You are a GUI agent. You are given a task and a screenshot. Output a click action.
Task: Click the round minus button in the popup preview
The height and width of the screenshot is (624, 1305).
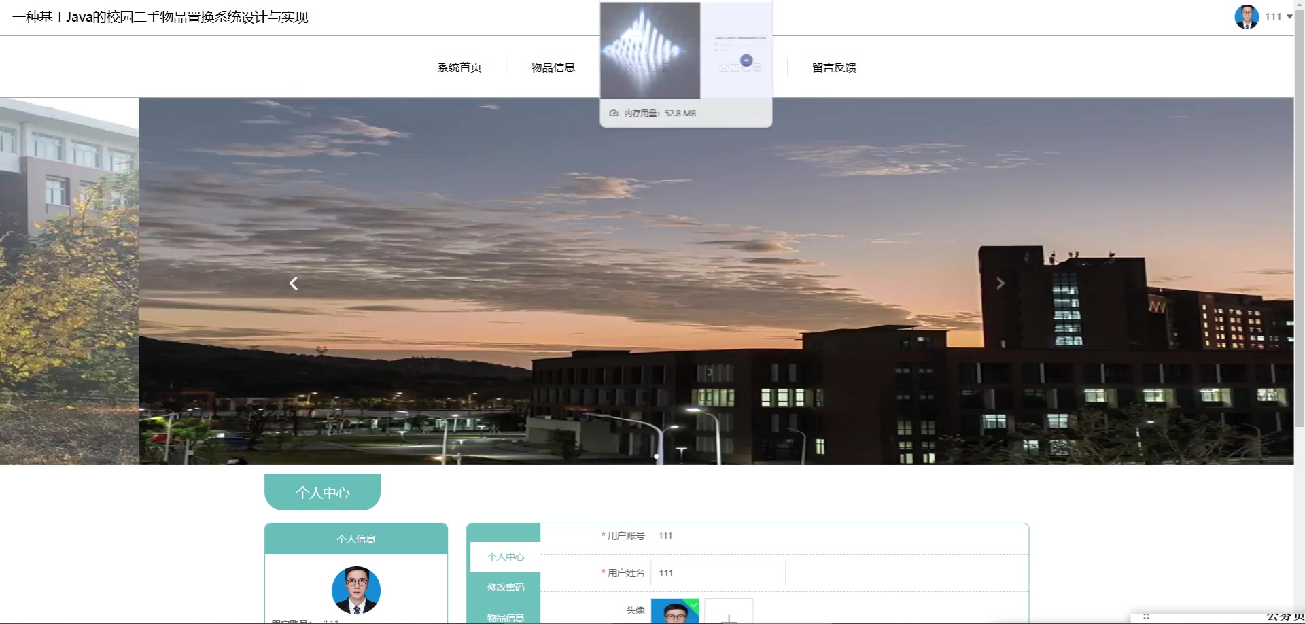[746, 60]
